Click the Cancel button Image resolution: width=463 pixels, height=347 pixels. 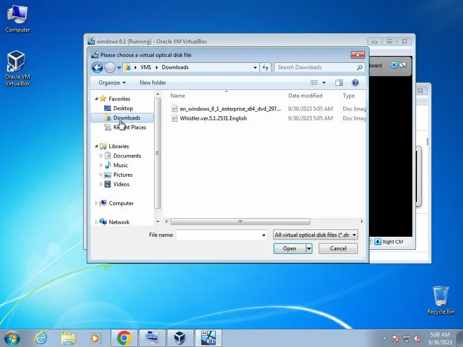pyautogui.click(x=338, y=249)
